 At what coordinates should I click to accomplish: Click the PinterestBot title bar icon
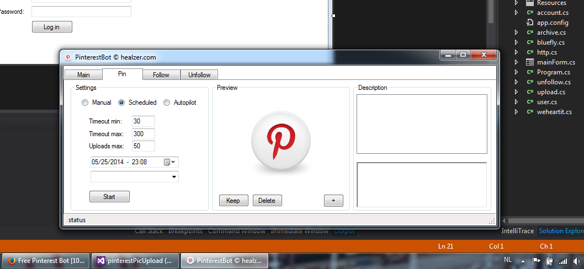tap(68, 57)
